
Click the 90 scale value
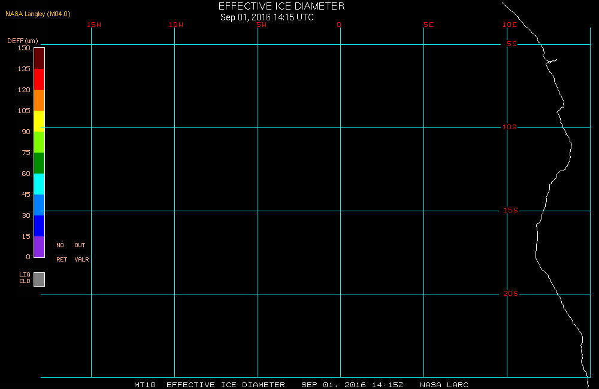pyautogui.click(x=26, y=132)
